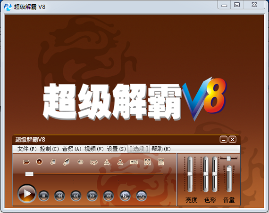Adjust the 亮度 brightness vertical slider
This screenshot has width=269, height=213.
(x=190, y=174)
